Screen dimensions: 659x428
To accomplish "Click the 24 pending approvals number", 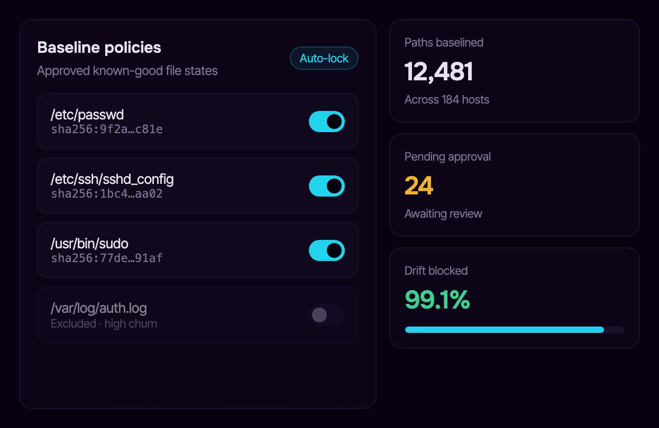I will click(419, 185).
